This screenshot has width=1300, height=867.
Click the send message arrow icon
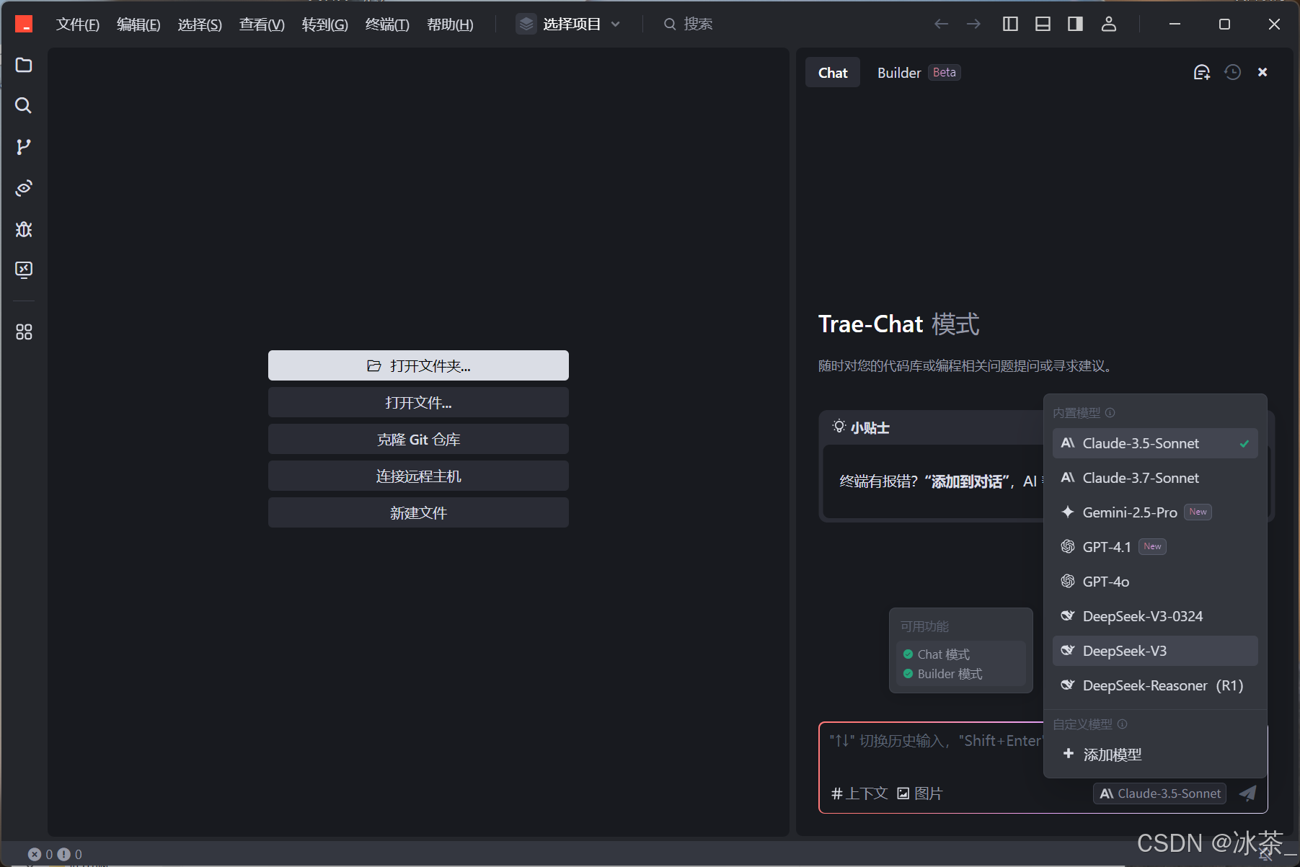[1247, 793]
